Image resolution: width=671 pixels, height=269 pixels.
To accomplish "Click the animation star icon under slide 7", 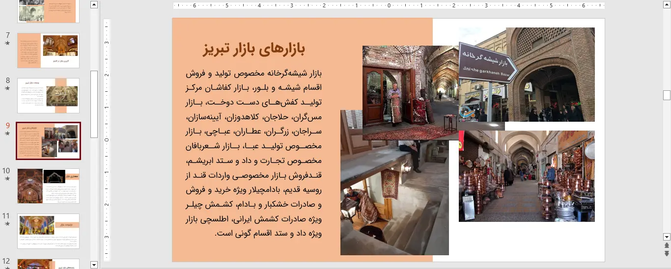I will tap(7, 43).
